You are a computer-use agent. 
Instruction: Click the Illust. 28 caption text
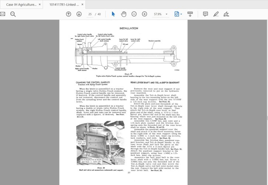[x=101, y=169]
